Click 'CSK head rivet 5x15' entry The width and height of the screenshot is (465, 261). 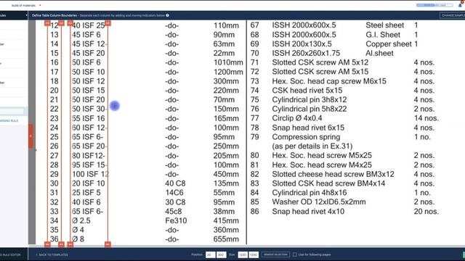(x=307, y=90)
